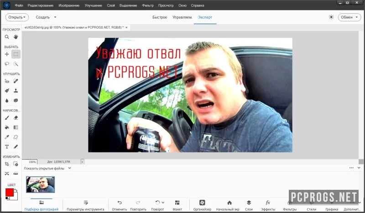Screen dimensions: 365x213
Task: Go to the Home screen
Action: (228, 205)
